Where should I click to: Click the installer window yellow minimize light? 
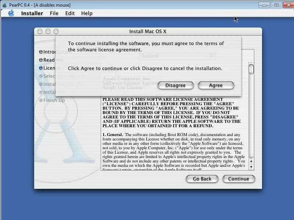click(48, 31)
